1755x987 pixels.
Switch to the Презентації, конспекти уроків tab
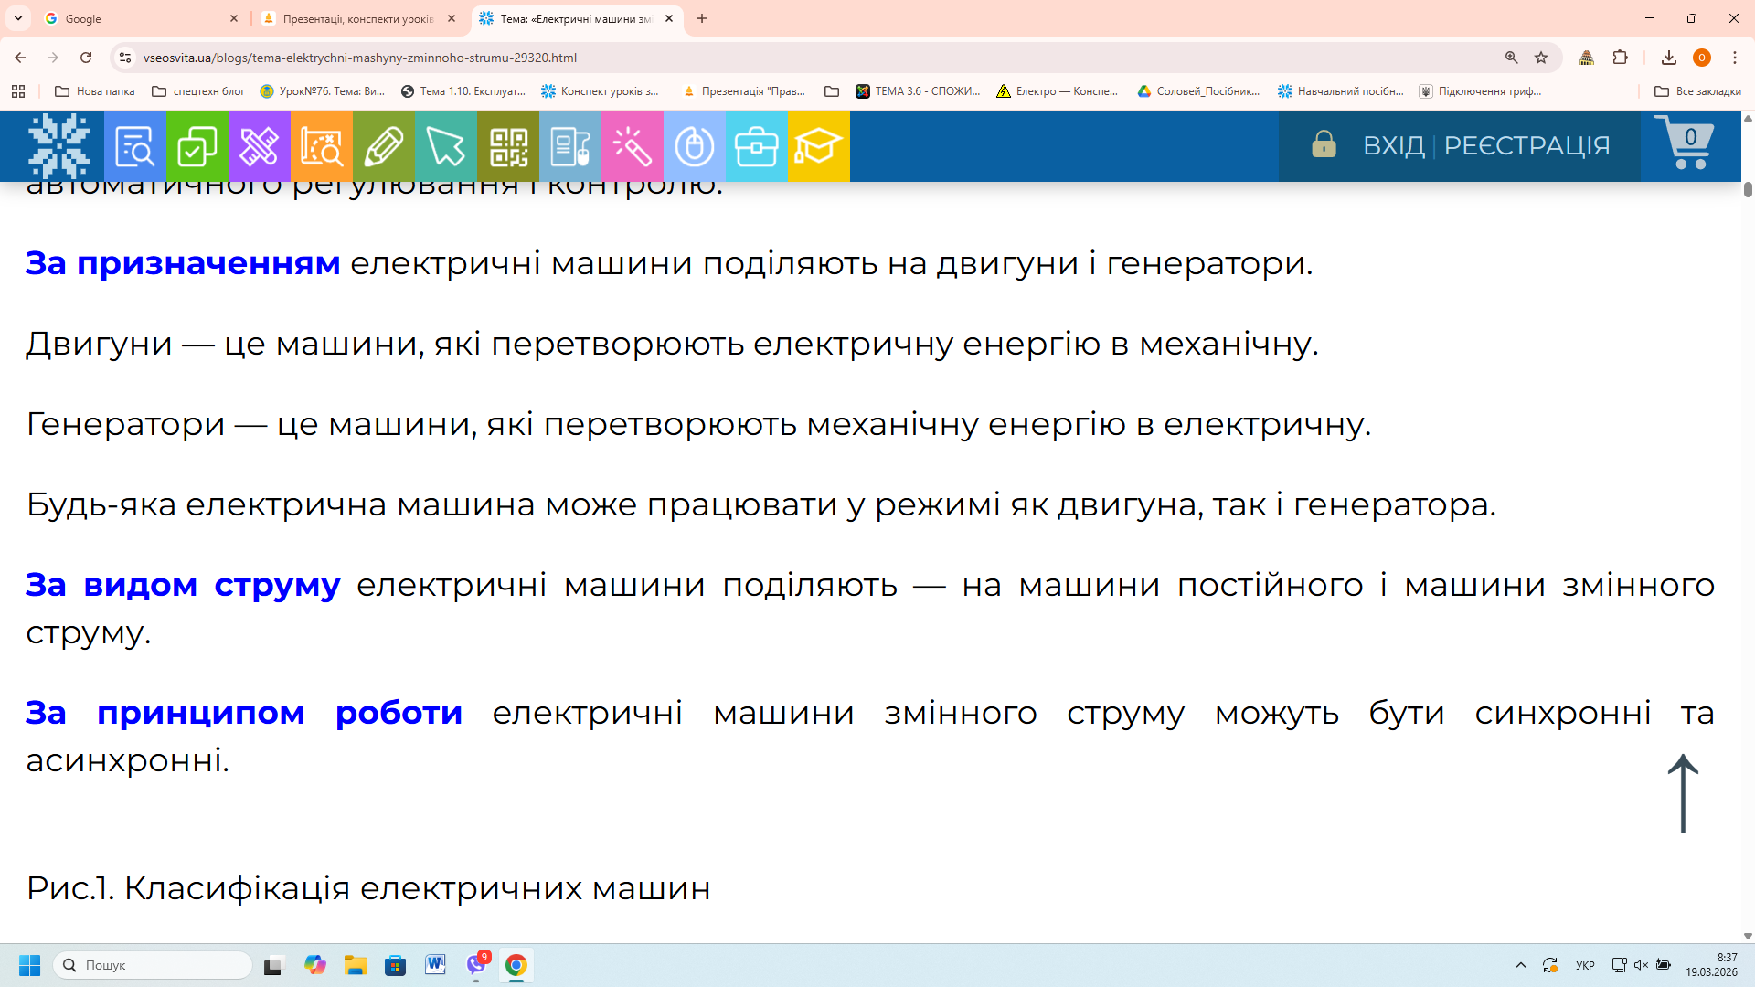tap(356, 18)
